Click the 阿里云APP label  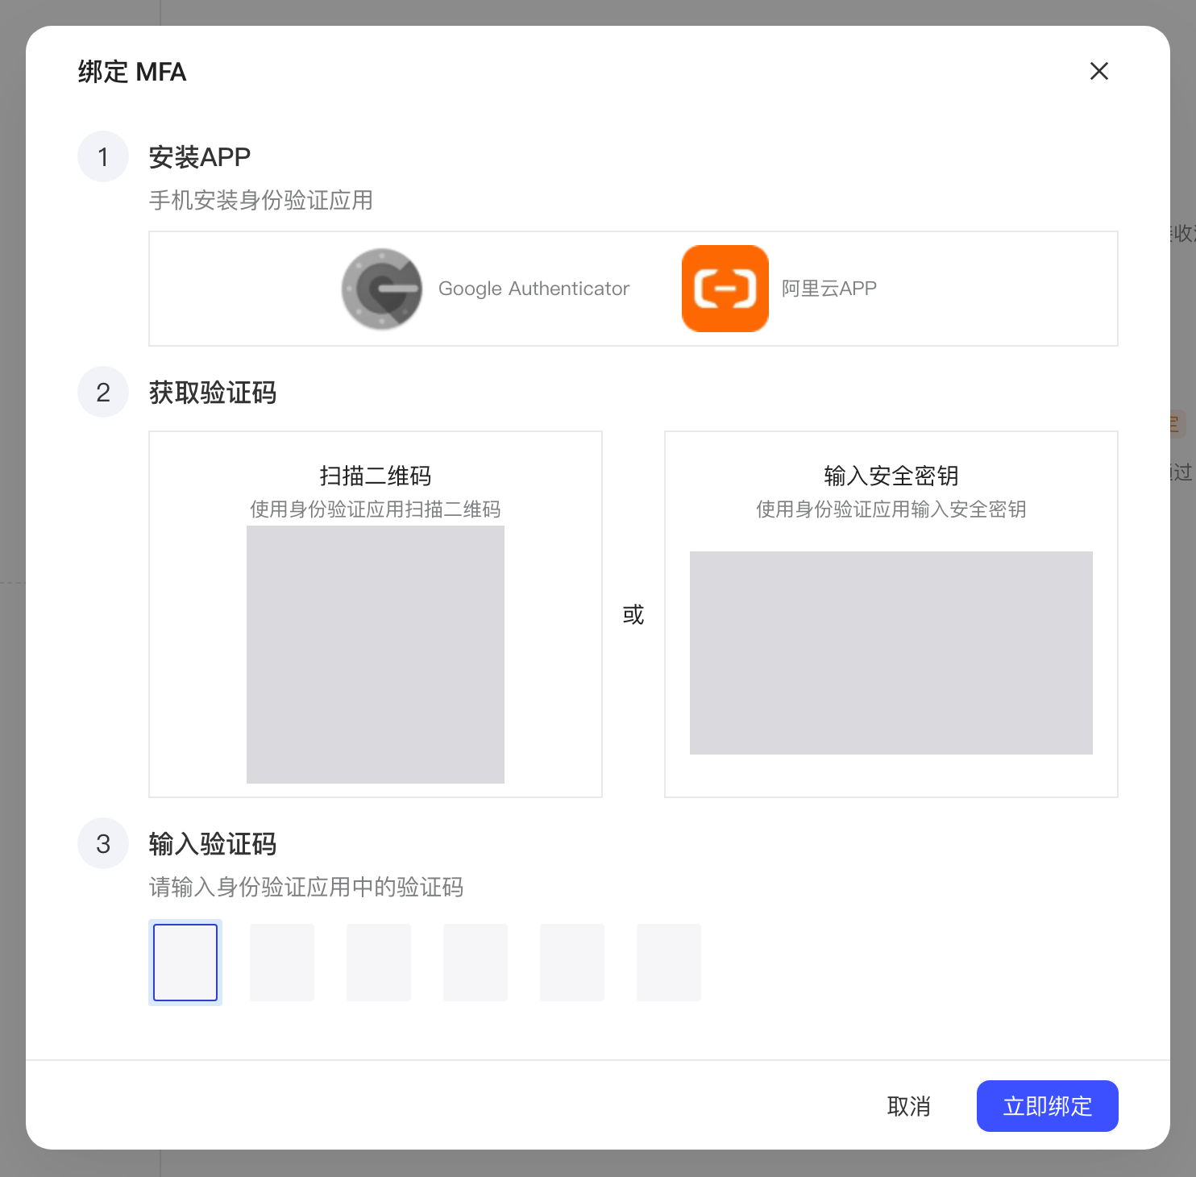[829, 289]
